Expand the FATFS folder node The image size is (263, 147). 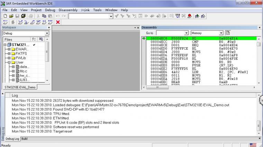pos(9,54)
